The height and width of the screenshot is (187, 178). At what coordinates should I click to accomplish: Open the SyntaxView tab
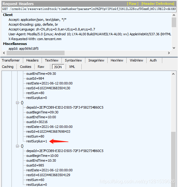tap(73, 60)
